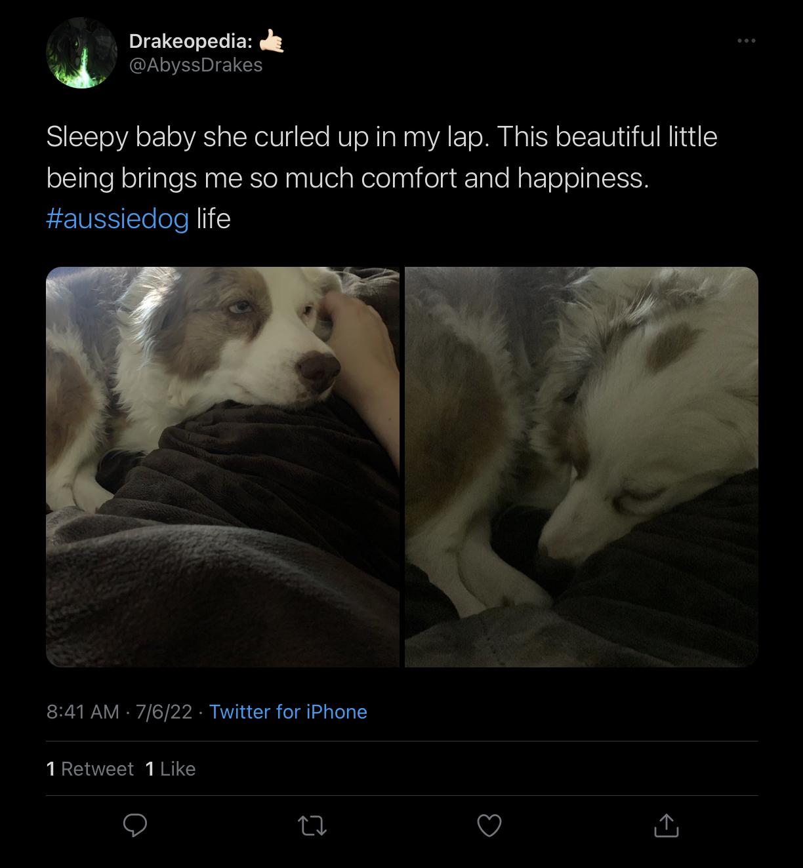Open the three-dot more options menu
Viewport: 803px width, 868px height.
[747, 41]
